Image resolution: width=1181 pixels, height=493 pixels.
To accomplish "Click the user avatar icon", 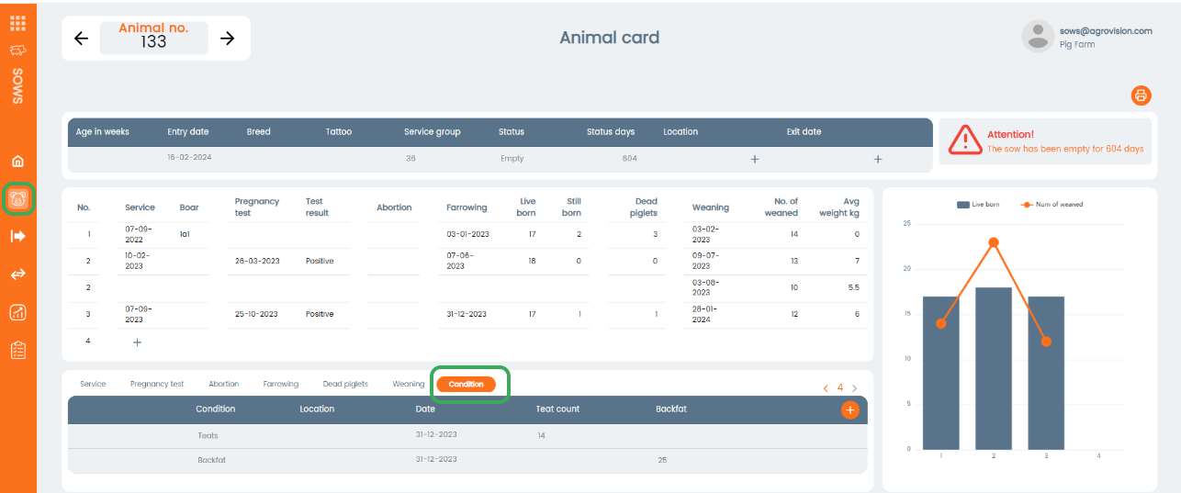I will coord(1038,36).
